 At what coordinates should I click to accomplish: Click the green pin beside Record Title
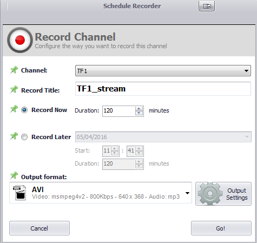click(x=14, y=90)
